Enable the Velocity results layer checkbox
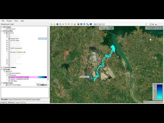The height and width of the screenshot is (123, 164). tap(9, 79)
